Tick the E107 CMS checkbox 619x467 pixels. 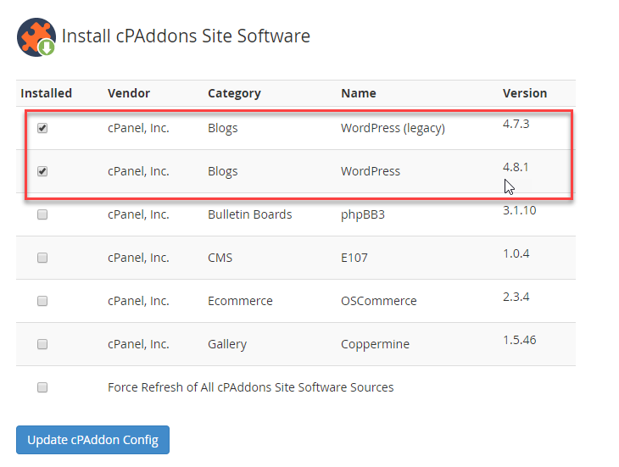(x=42, y=258)
